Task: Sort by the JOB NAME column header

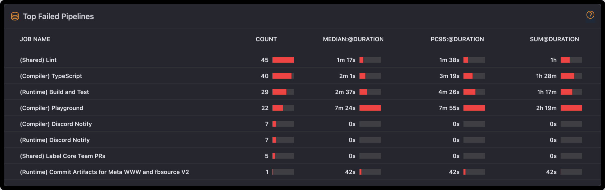Action: [35, 39]
